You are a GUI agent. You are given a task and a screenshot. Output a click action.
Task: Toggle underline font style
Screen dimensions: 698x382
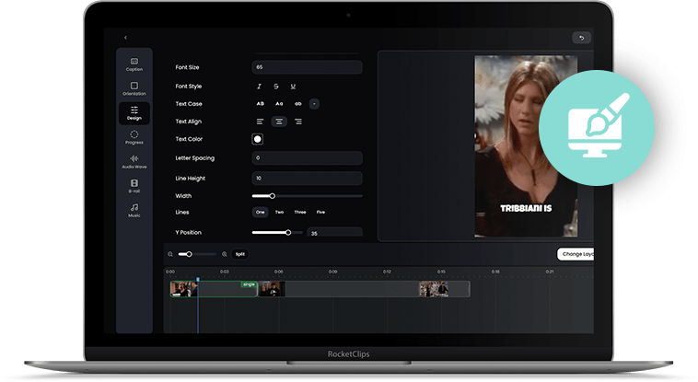click(293, 86)
